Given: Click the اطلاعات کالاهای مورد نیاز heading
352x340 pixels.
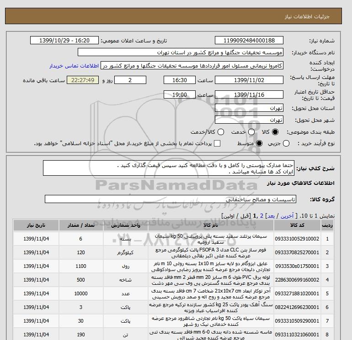Looking at the screenshot, I should [x=301, y=183].
